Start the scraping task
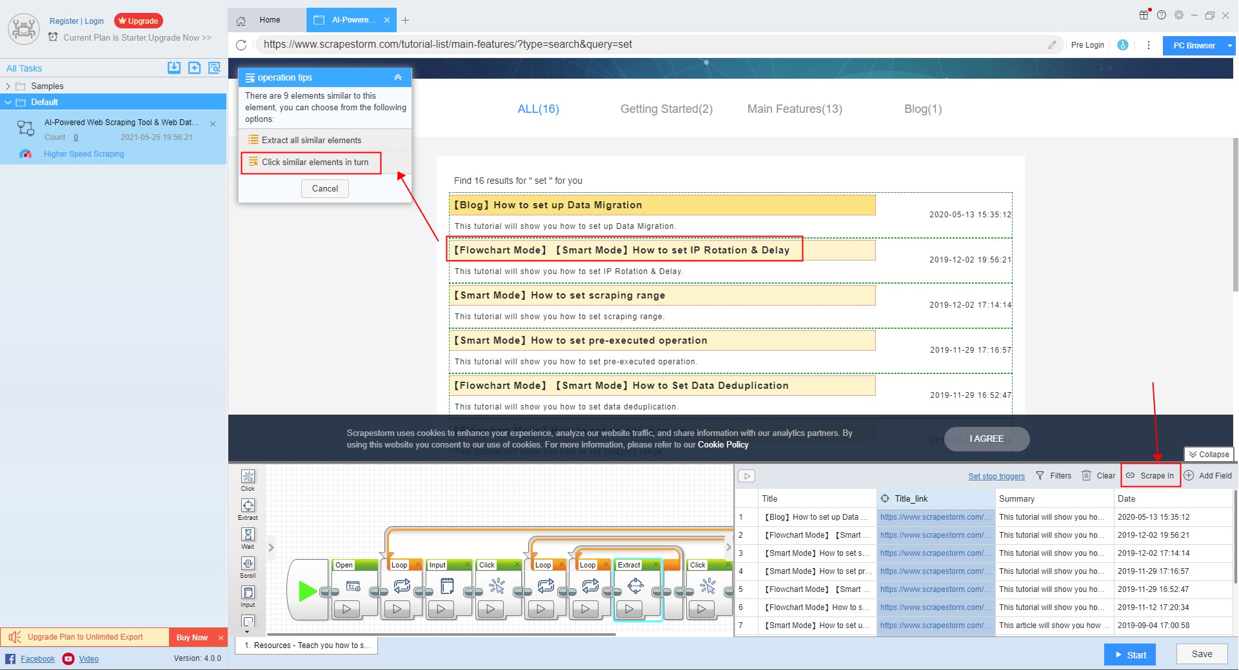The height and width of the screenshot is (670, 1239). pos(1130,655)
